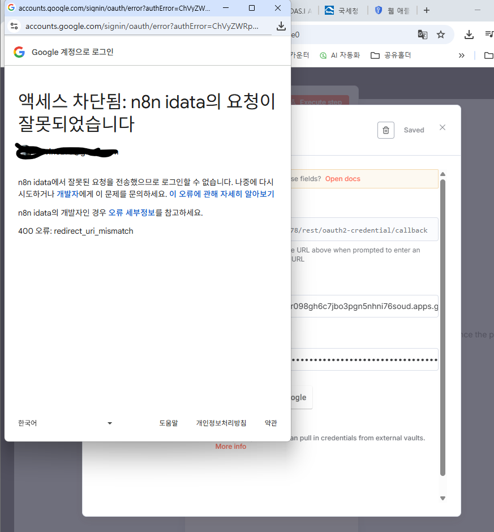Click the 도움말 footer link
The width and height of the screenshot is (494, 532).
169,423
